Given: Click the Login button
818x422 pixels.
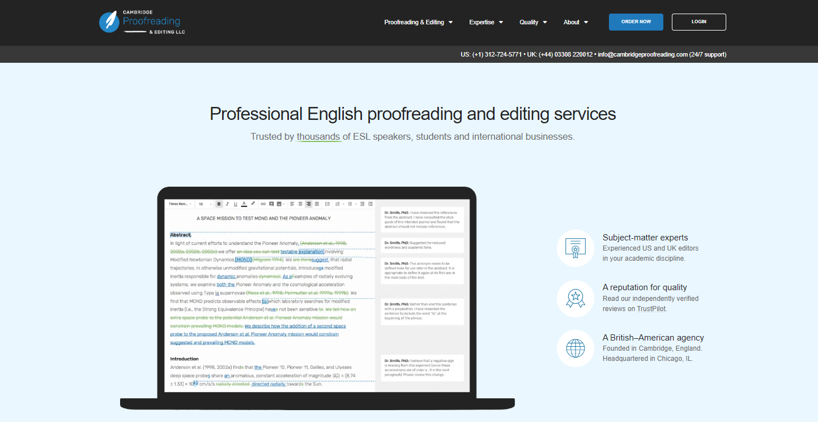Looking at the screenshot, I should pyautogui.click(x=699, y=22).
